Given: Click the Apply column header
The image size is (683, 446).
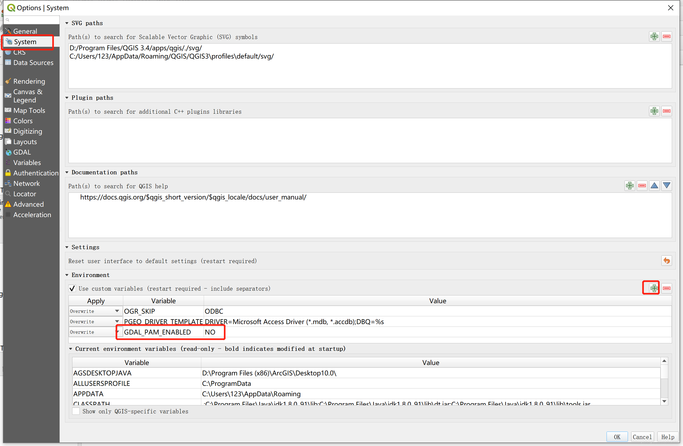Looking at the screenshot, I should (x=96, y=301).
